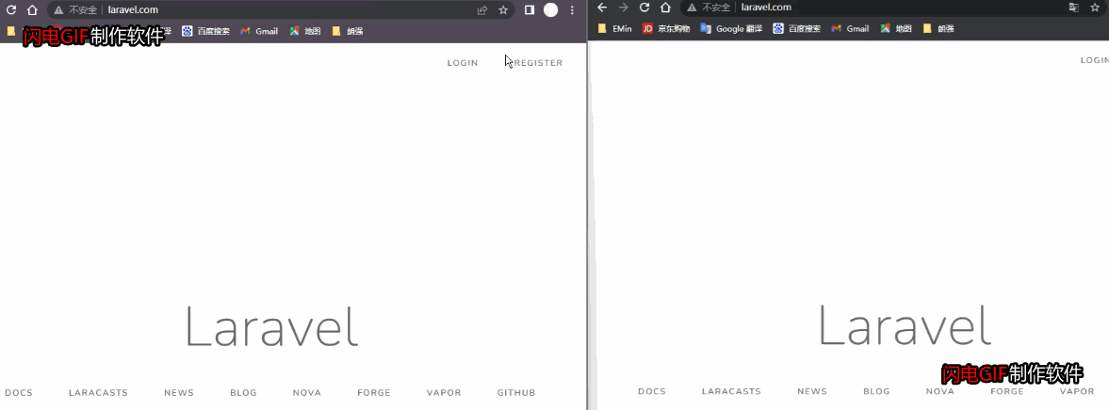1109x410 pixels.
Task: Open the Gmail bookmark in the left browser
Action: pos(259,31)
